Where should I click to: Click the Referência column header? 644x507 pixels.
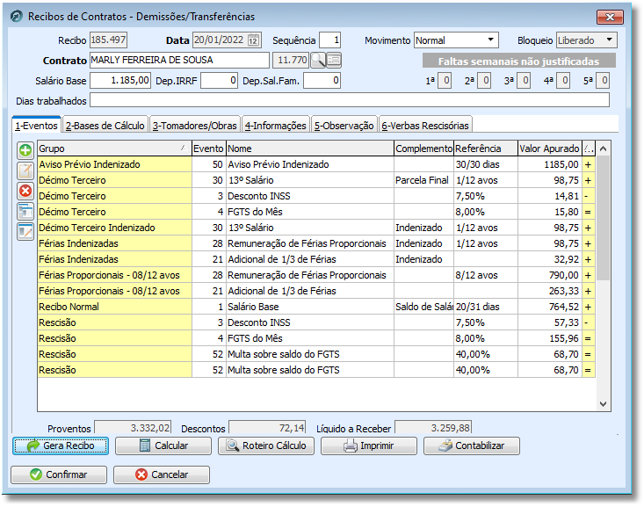click(486, 148)
